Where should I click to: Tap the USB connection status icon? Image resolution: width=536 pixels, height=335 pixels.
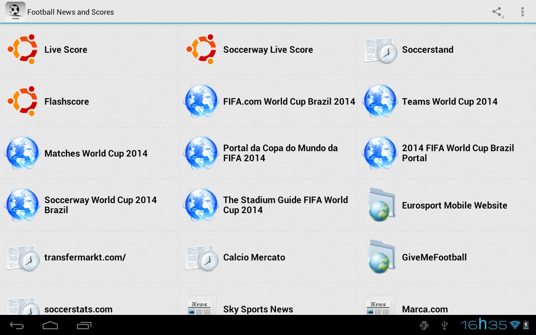[444, 326]
